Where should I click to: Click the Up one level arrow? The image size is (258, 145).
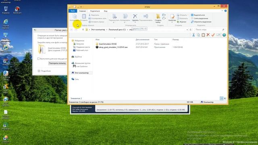click(x=83, y=29)
